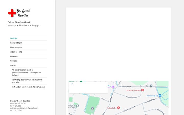
Task: Click the Huisarts Dr. red map marker
Action: pyautogui.click(x=118, y=108)
